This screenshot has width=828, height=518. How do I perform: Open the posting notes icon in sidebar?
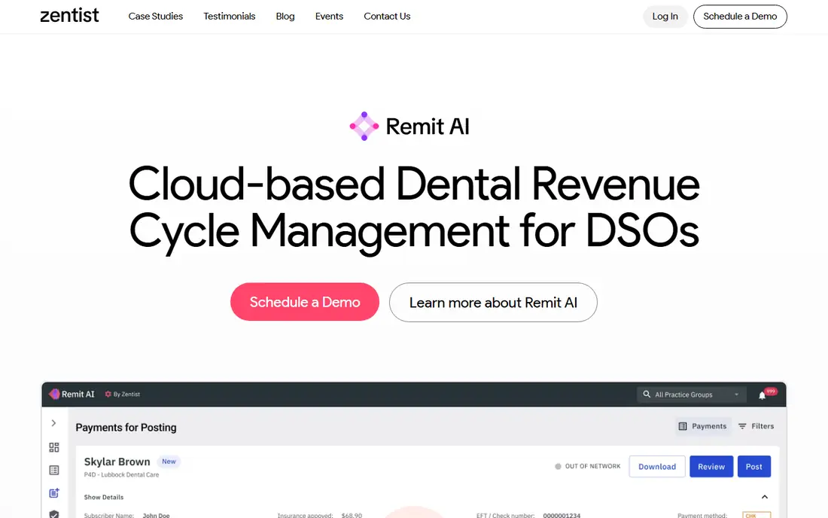coord(54,492)
